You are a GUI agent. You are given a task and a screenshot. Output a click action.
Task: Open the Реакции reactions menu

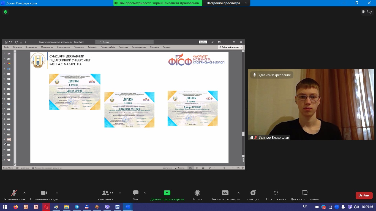click(x=253, y=195)
